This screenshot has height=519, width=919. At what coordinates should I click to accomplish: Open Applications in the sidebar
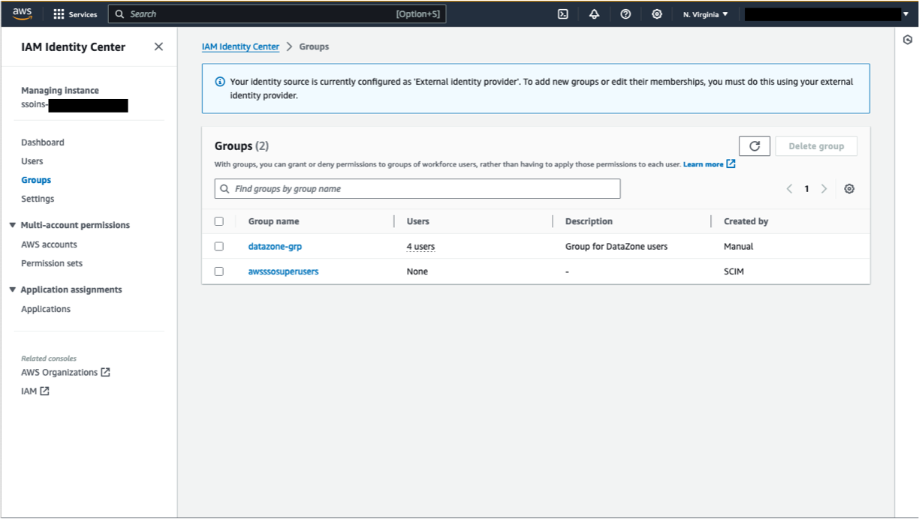[x=46, y=309]
